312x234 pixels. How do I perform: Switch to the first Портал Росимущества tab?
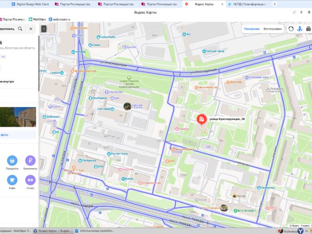73,4
